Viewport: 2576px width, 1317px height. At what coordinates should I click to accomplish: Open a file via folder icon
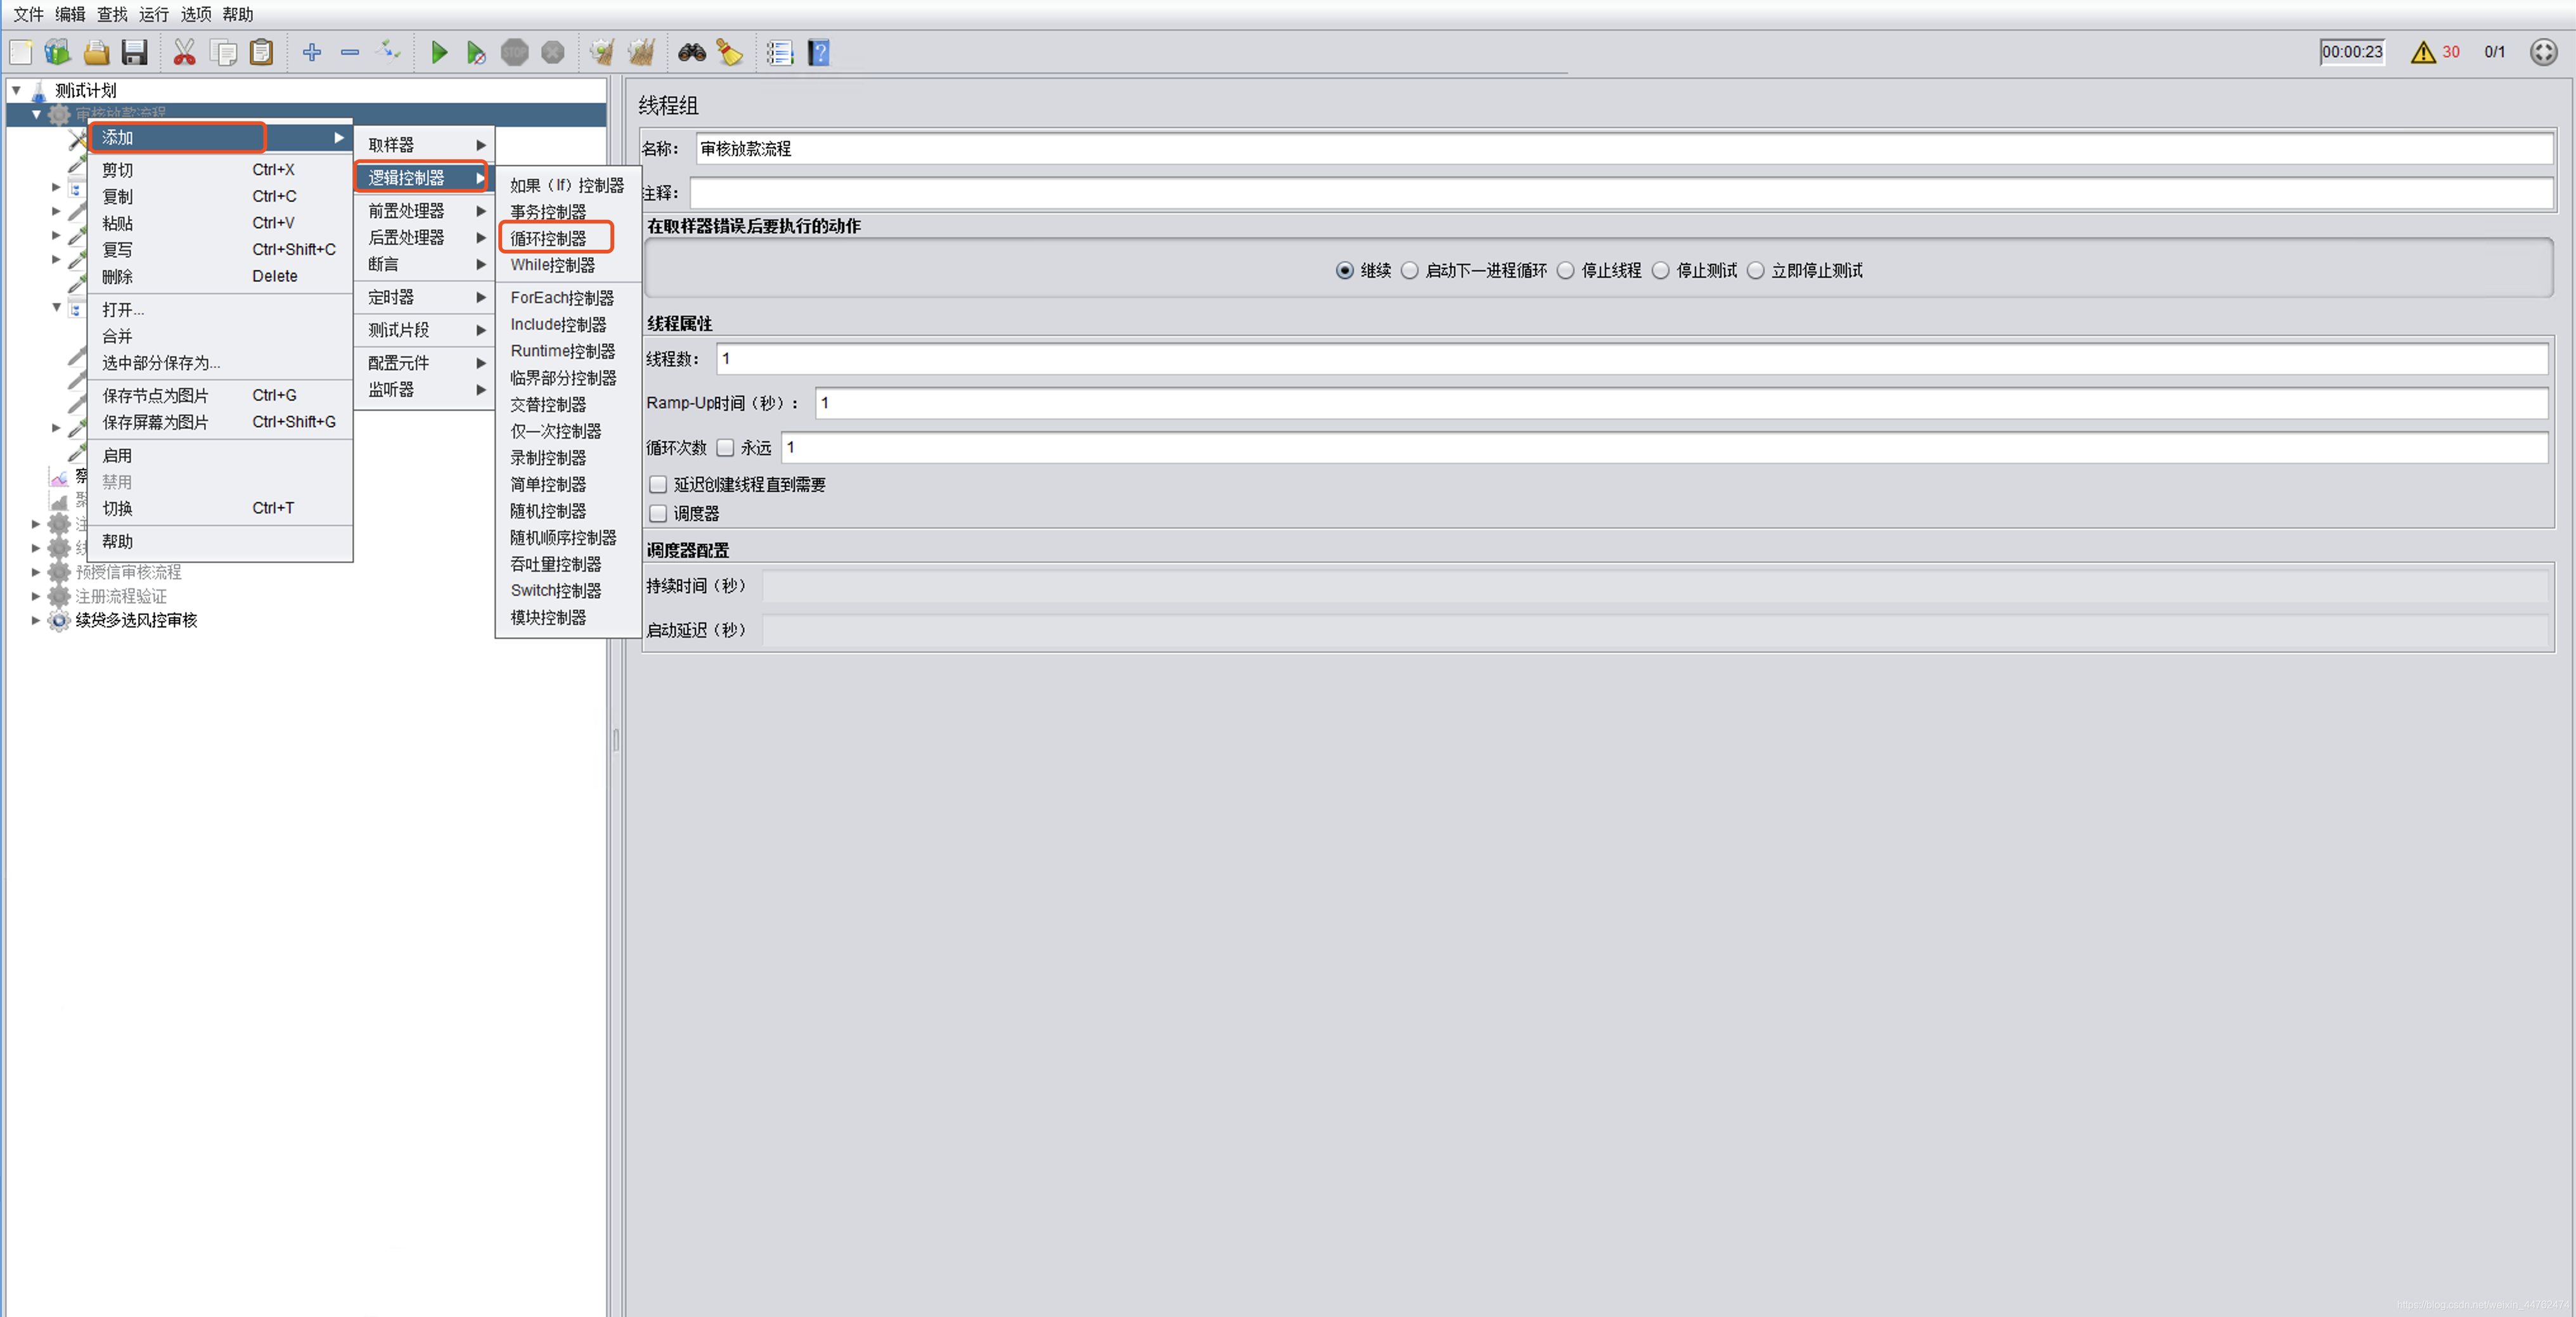coord(96,52)
